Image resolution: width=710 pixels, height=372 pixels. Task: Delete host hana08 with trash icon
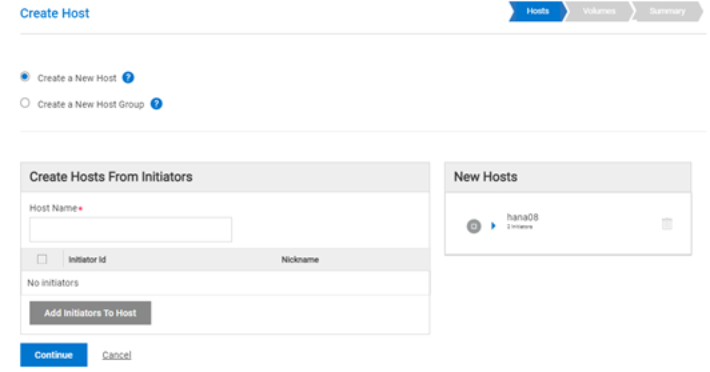point(667,224)
